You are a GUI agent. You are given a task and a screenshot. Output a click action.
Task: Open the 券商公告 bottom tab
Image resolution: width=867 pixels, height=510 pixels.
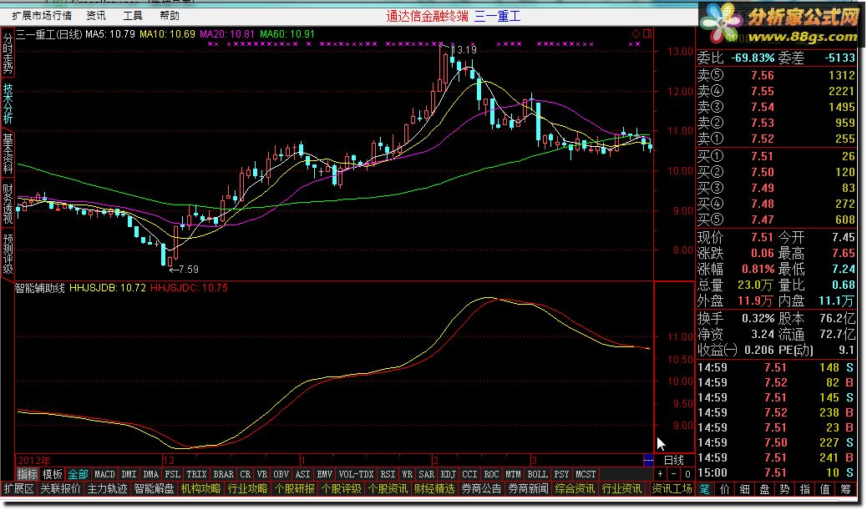tap(481, 489)
